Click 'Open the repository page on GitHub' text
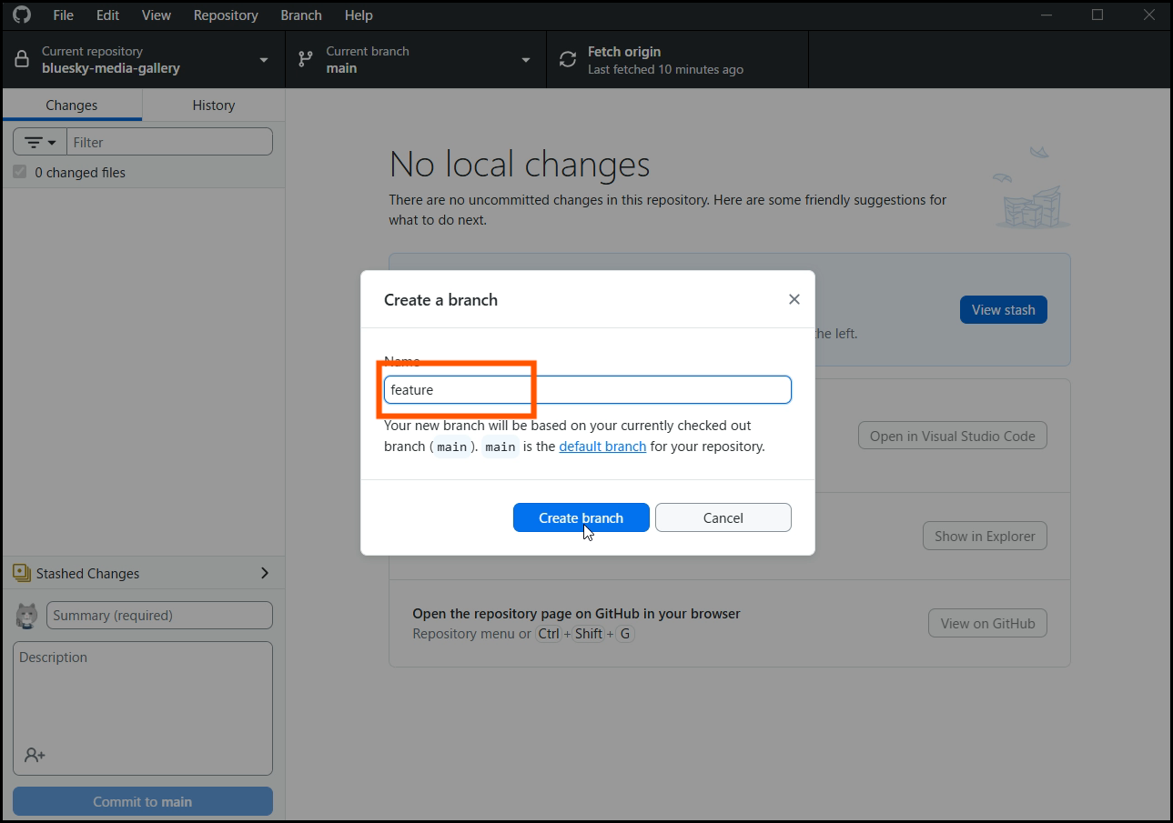 576,613
